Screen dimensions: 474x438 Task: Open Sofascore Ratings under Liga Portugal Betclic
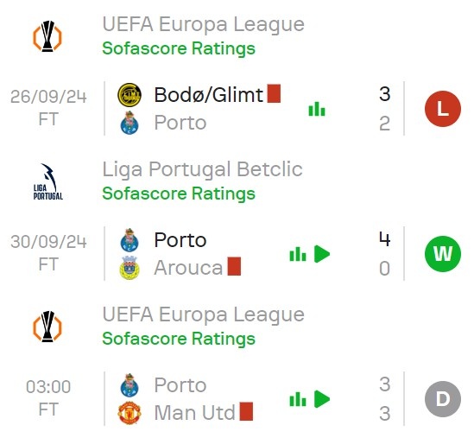[179, 194]
